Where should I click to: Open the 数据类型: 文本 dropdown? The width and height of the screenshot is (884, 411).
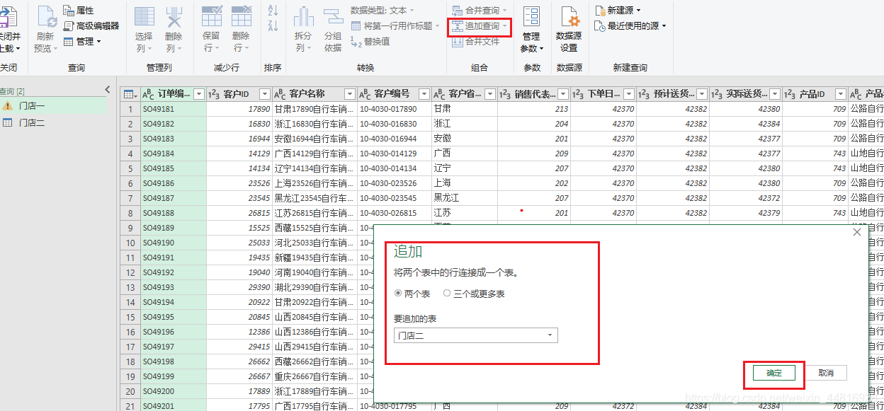[x=386, y=10]
